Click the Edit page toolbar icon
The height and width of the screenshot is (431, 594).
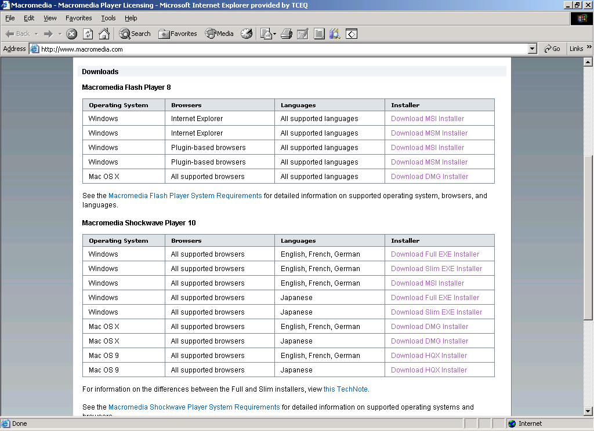(302, 34)
